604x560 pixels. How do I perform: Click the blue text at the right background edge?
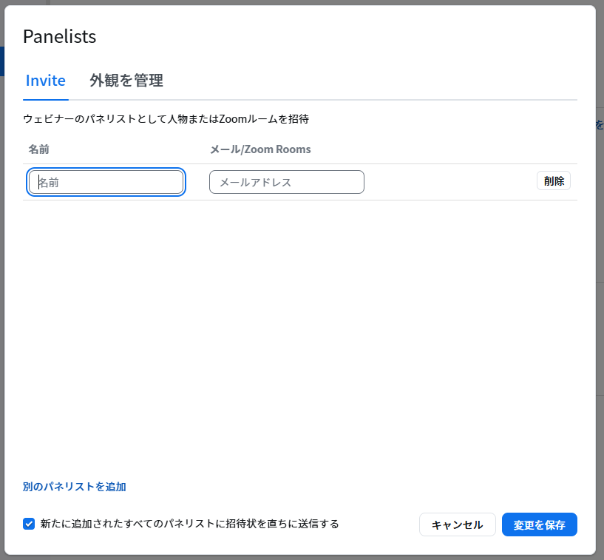point(600,125)
